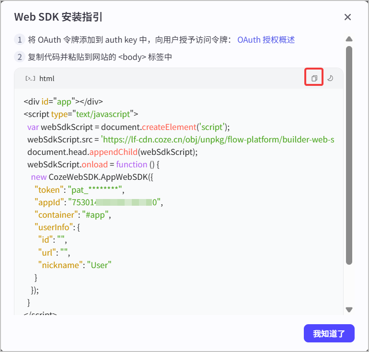
Task: Close the Web SDK 安装指引 dialog
Action: tap(347, 17)
